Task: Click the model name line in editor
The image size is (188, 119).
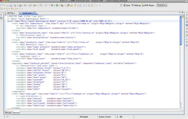Action: coord(60,21)
